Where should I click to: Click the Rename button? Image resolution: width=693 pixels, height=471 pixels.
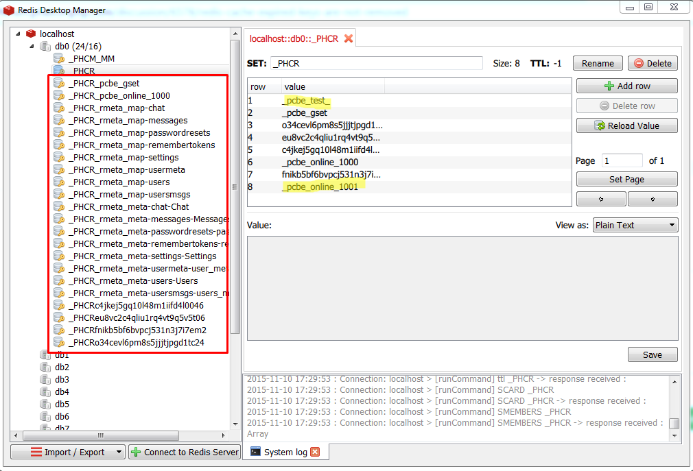pyautogui.click(x=597, y=63)
